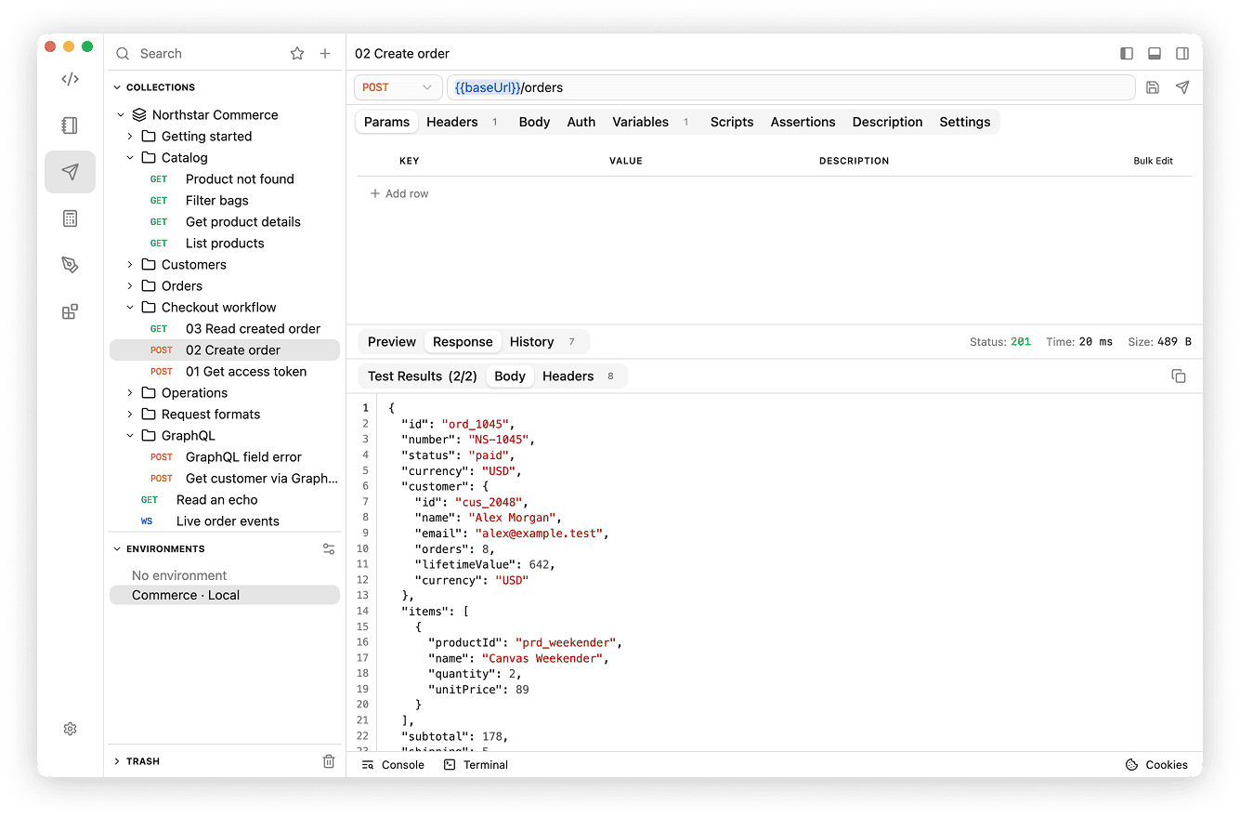Toggle bottom panel layout icon
This screenshot has width=1240, height=818.
(x=1155, y=54)
